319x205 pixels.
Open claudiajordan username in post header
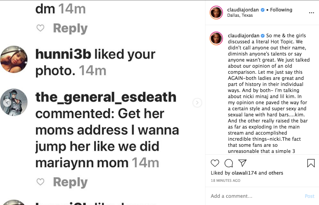click(x=243, y=10)
